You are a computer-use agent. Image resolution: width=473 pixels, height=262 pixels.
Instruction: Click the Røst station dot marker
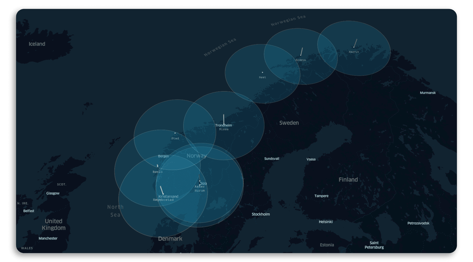point(262,72)
